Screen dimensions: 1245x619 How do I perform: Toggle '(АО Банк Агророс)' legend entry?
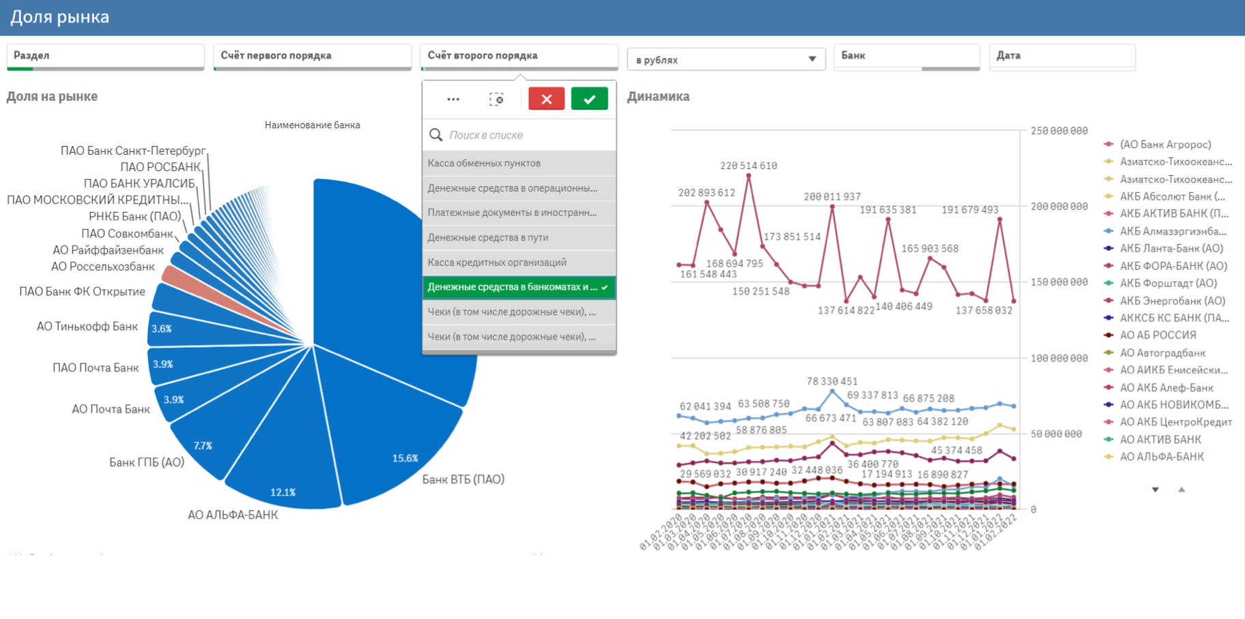(1158, 145)
